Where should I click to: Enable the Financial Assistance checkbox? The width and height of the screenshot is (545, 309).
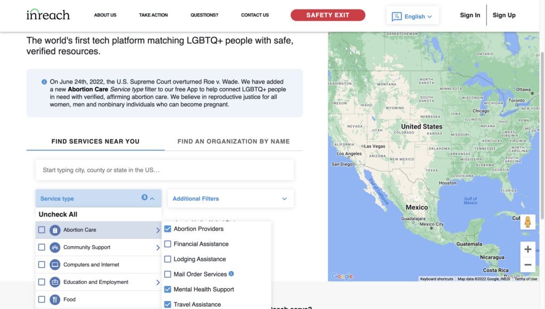point(168,244)
